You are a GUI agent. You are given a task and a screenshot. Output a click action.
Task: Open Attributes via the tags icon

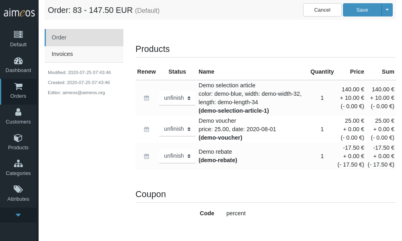(18, 190)
